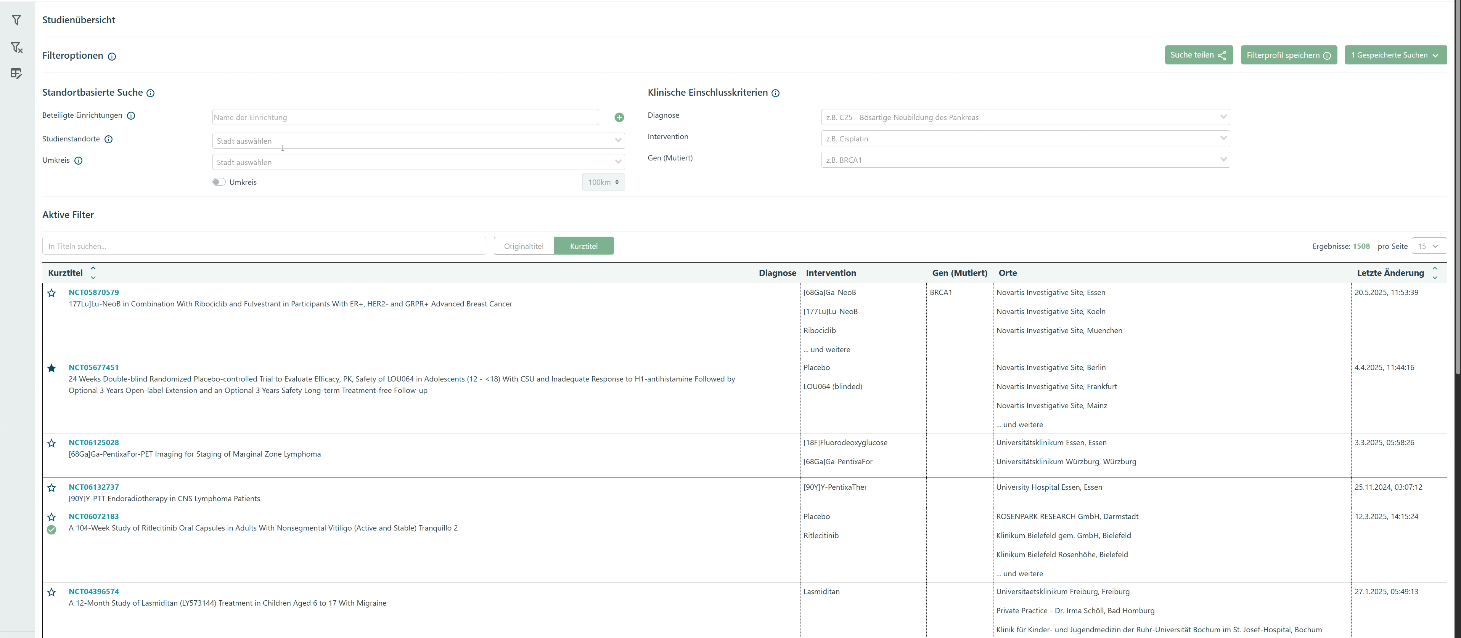Star study NCT06132737 as favorite
Image resolution: width=1461 pixels, height=638 pixels.
[x=51, y=488]
